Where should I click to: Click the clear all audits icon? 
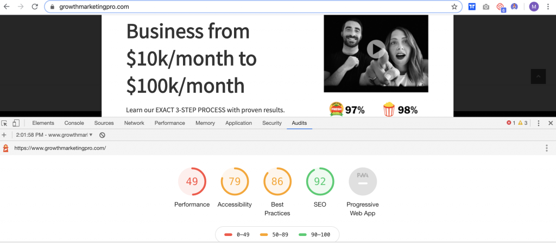[x=102, y=135]
